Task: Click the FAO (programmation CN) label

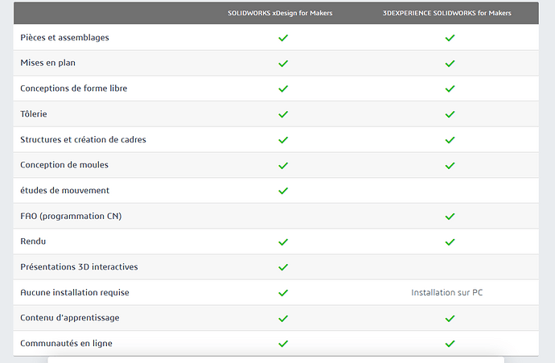Action: tap(71, 216)
